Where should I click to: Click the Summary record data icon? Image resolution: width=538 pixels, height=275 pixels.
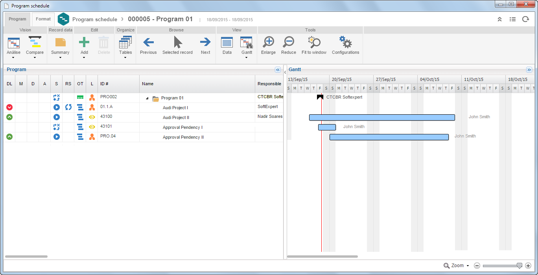click(x=60, y=42)
